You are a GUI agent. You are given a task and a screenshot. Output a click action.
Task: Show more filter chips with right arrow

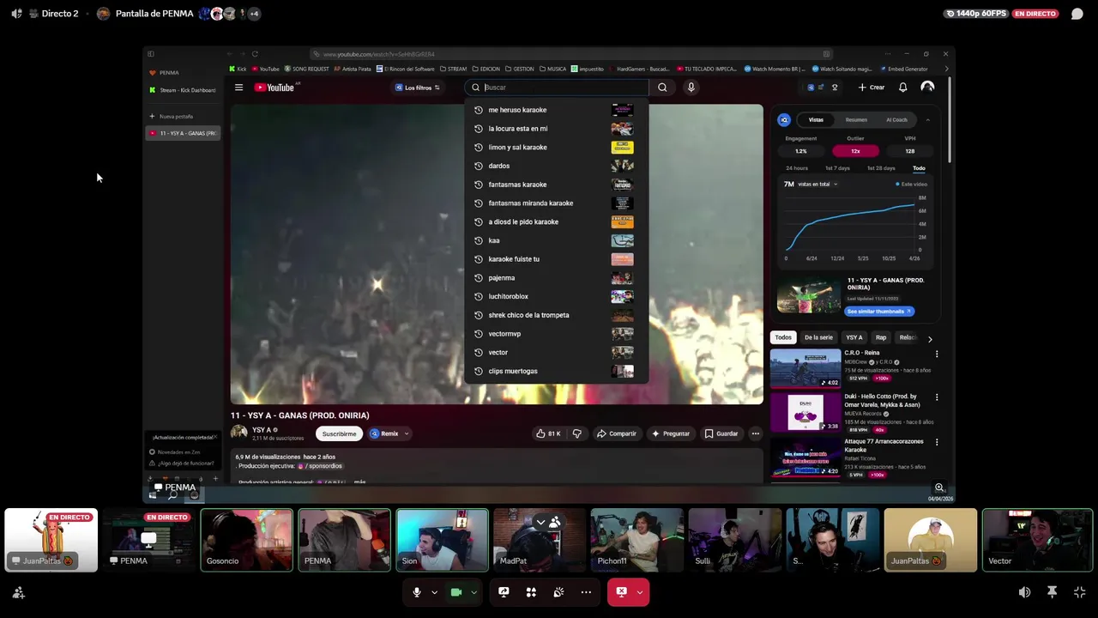tap(930, 339)
